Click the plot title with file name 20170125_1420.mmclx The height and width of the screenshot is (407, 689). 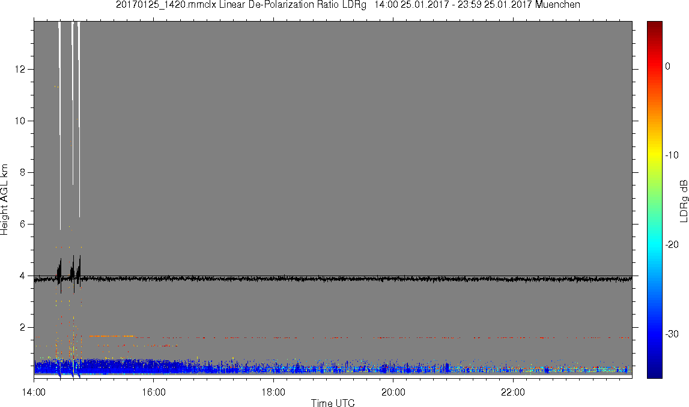(x=348, y=5)
